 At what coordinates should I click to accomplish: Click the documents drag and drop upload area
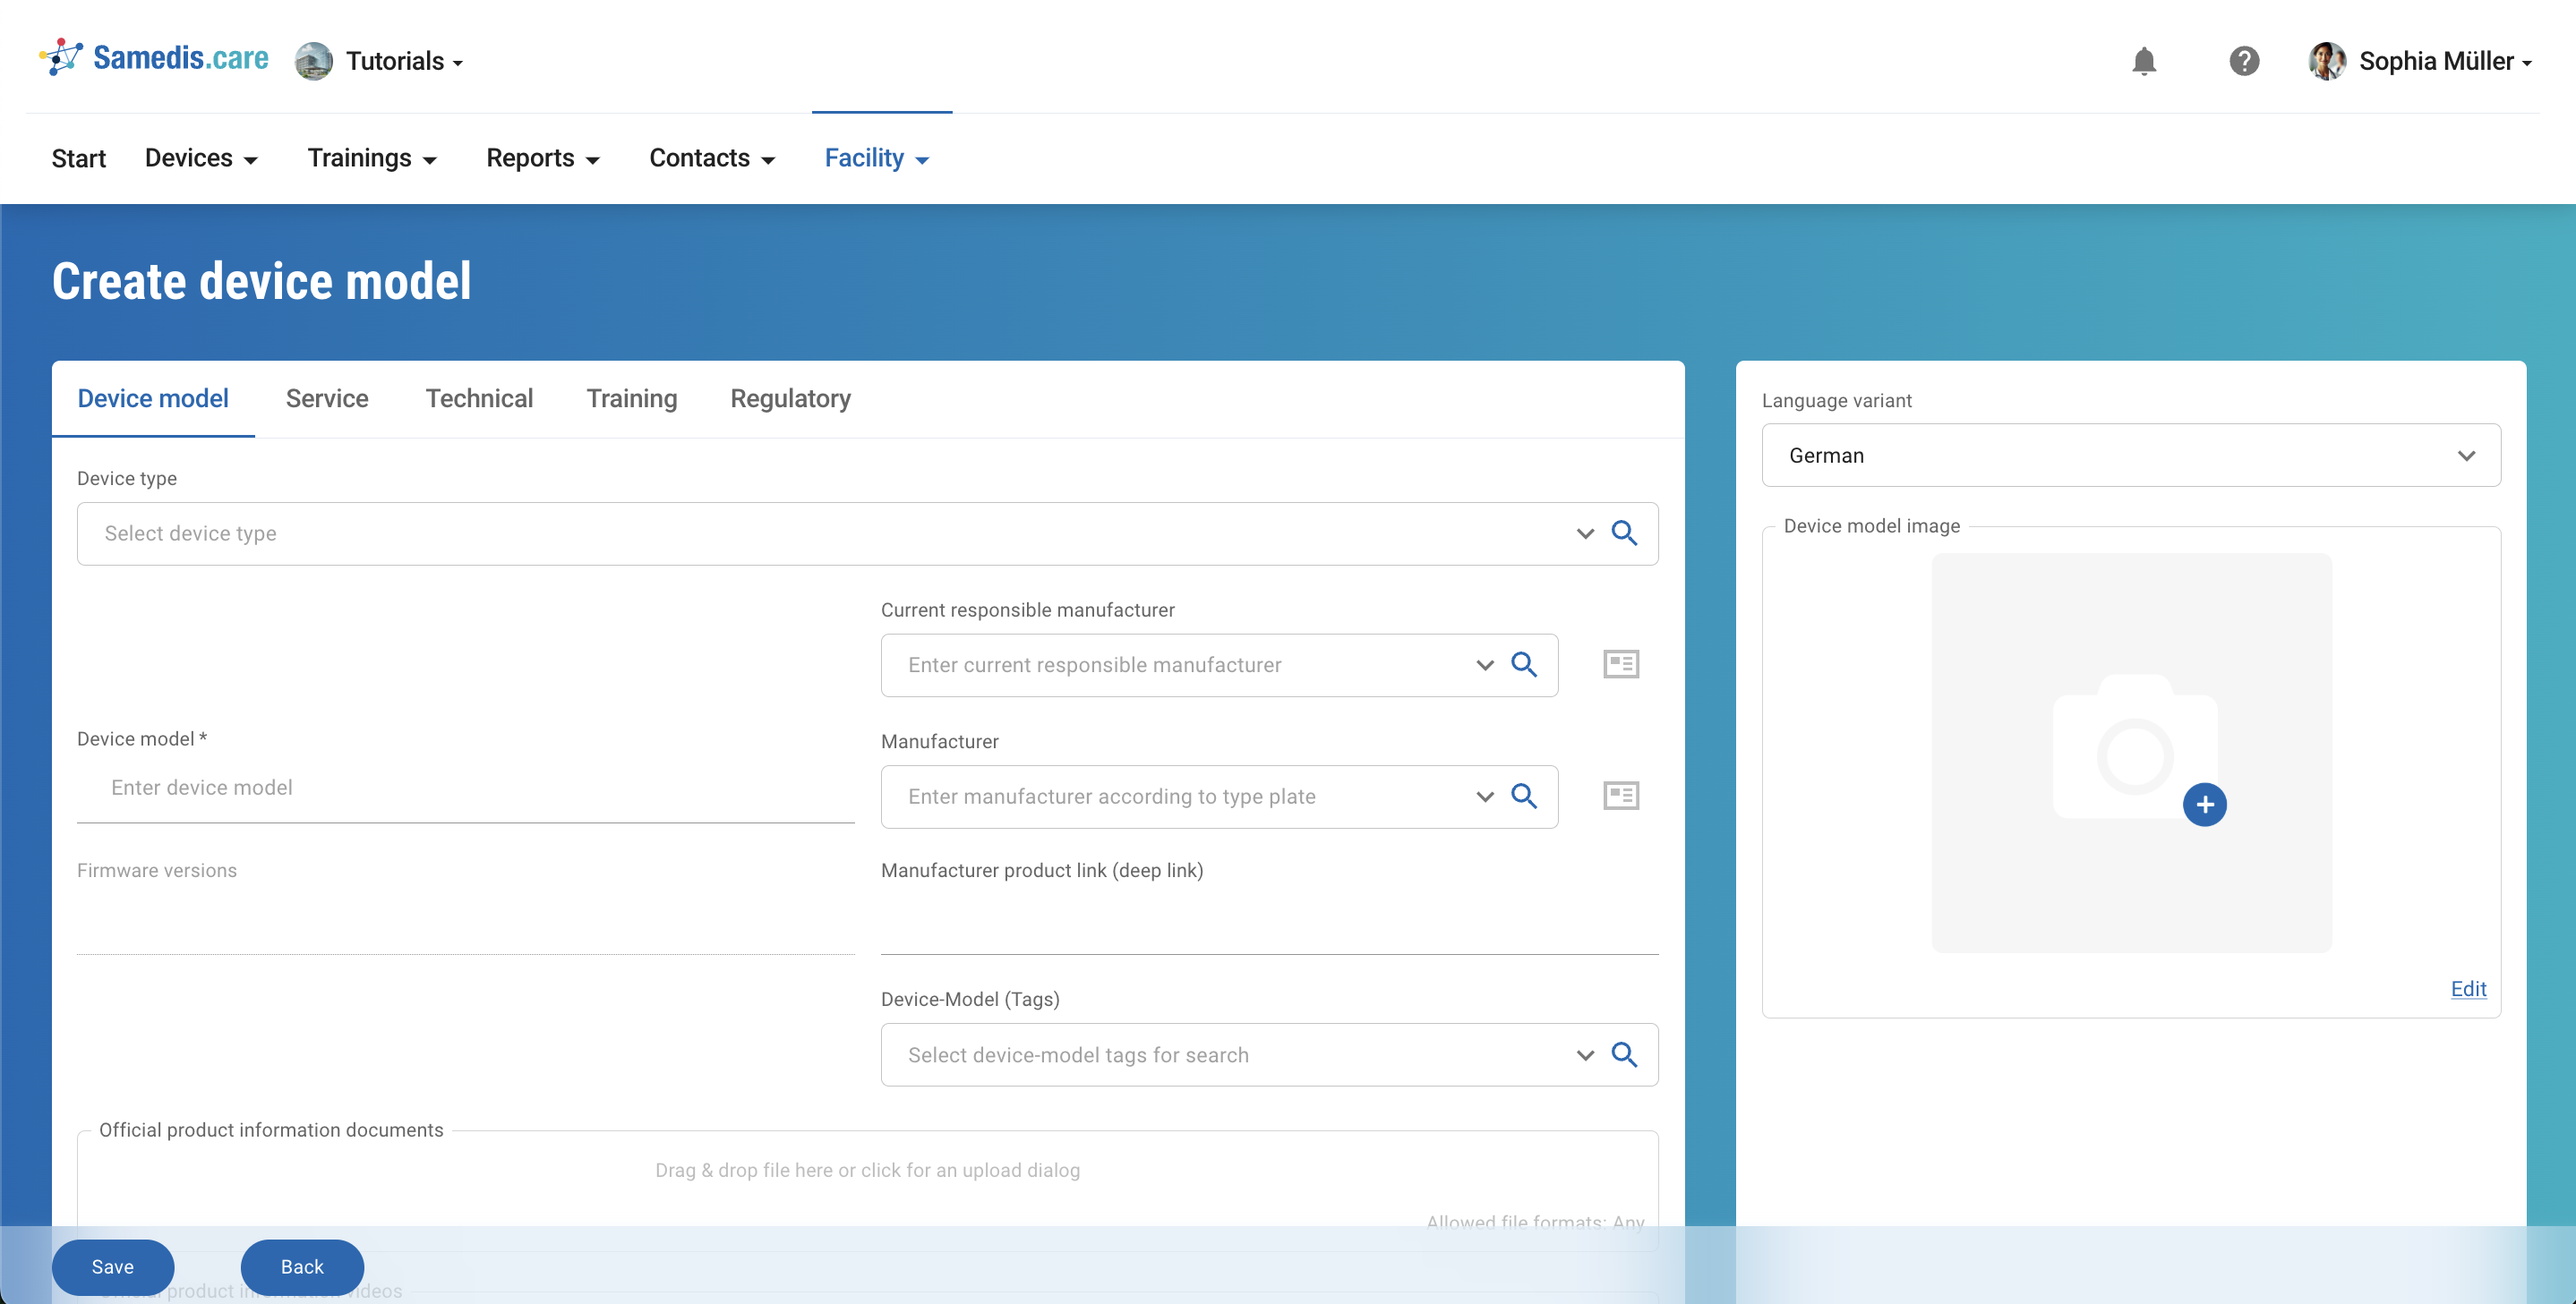[x=867, y=1170]
